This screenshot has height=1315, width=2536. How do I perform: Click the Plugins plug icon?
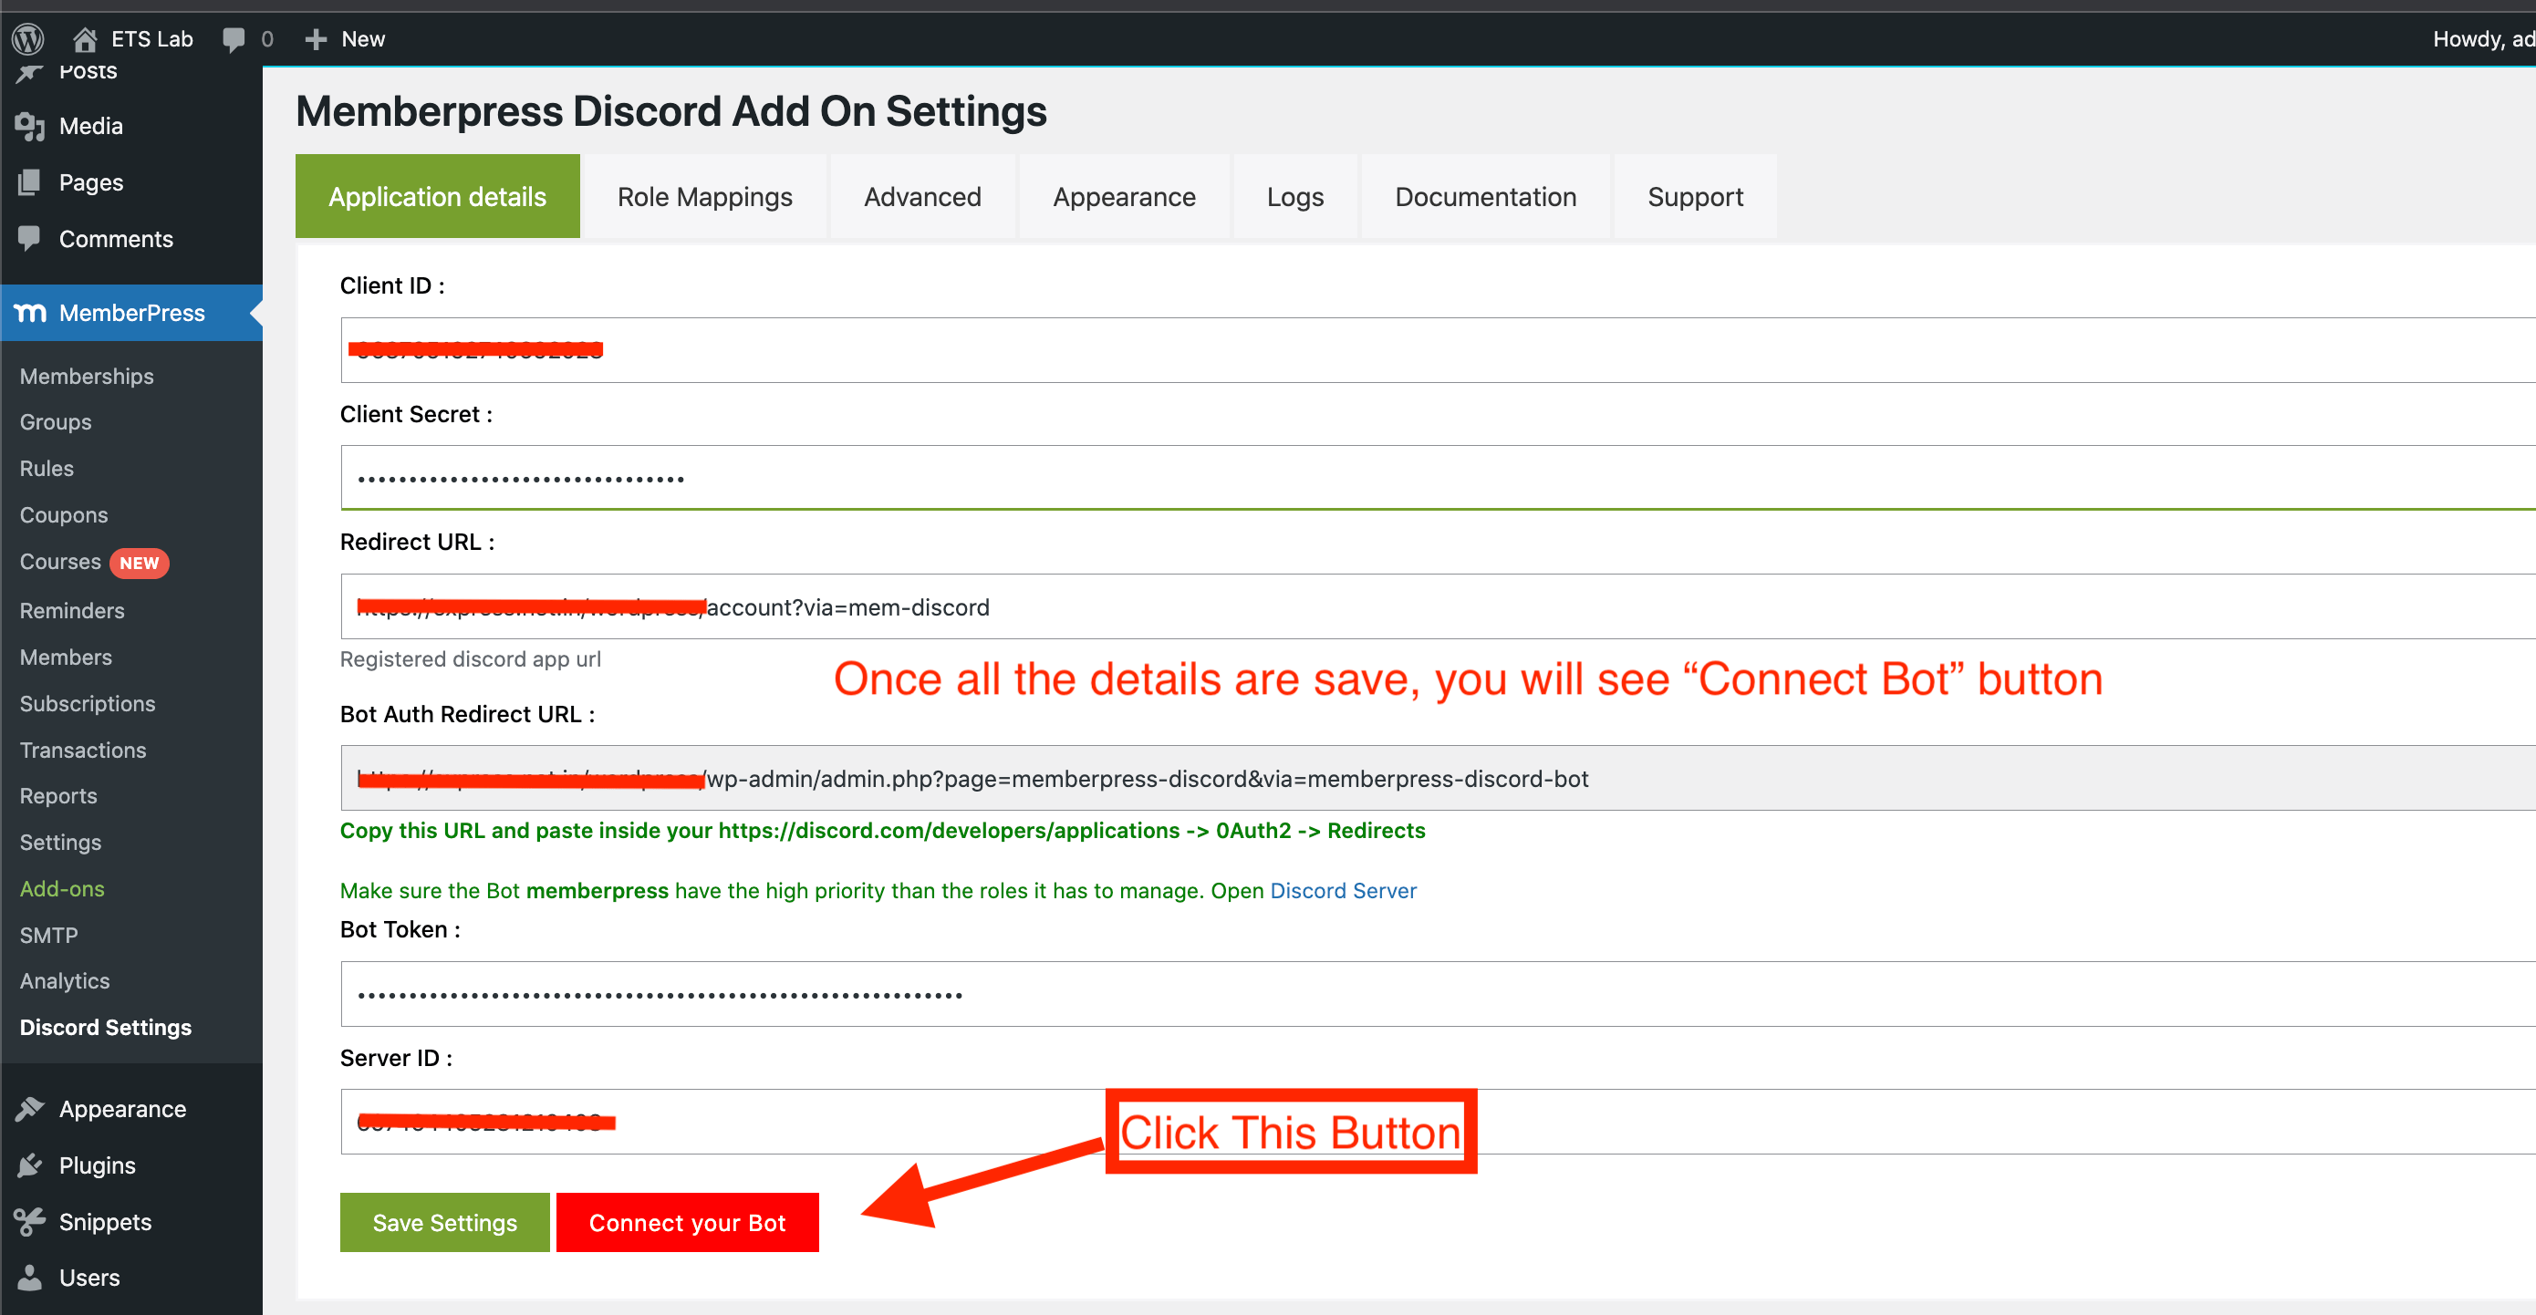(x=29, y=1165)
